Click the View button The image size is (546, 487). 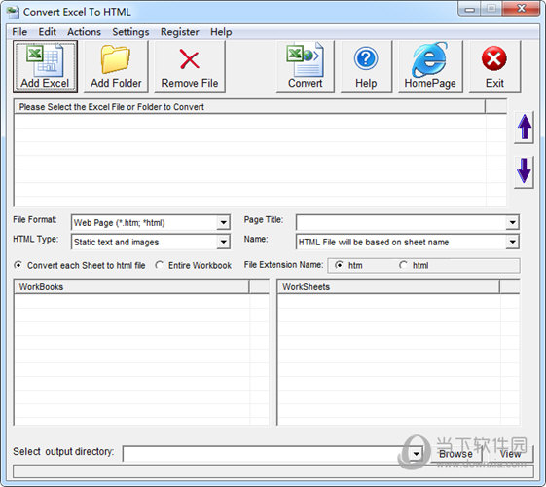[x=510, y=454]
